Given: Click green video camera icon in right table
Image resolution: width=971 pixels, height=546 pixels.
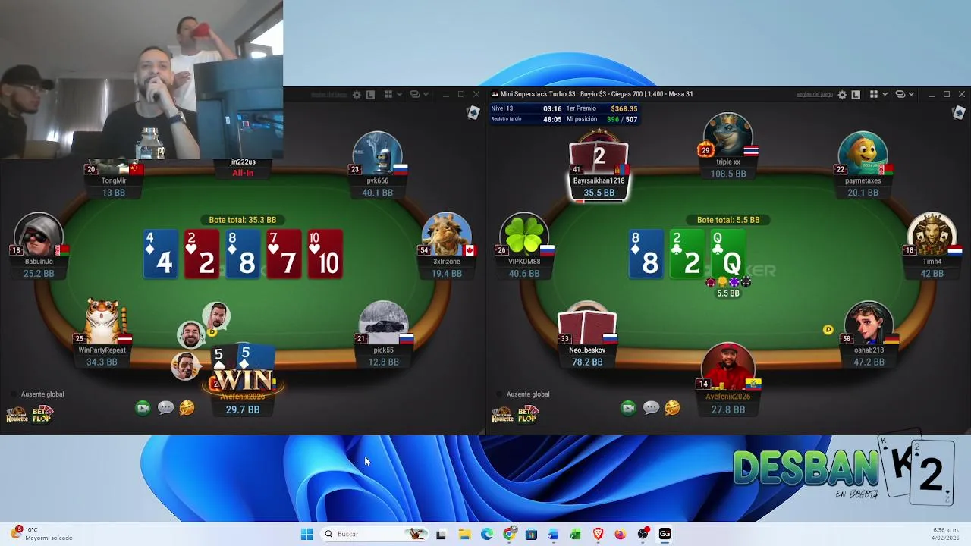Looking at the screenshot, I should pyautogui.click(x=628, y=408).
